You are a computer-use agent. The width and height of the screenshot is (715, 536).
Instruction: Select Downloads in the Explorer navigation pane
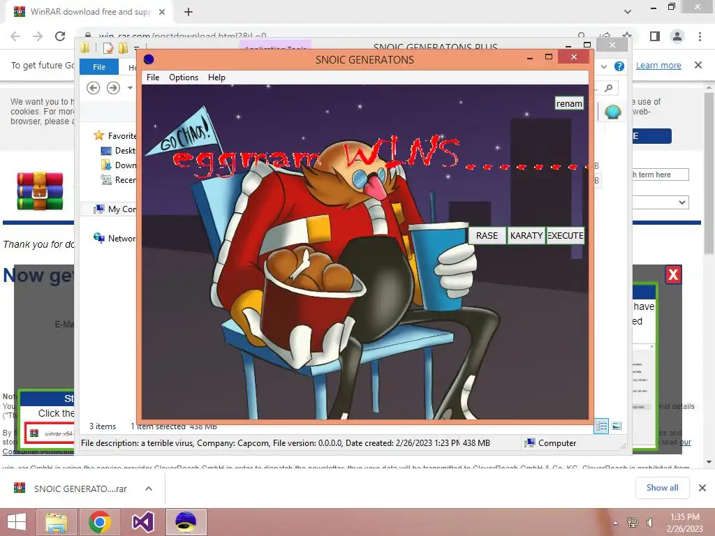click(118, 165)
